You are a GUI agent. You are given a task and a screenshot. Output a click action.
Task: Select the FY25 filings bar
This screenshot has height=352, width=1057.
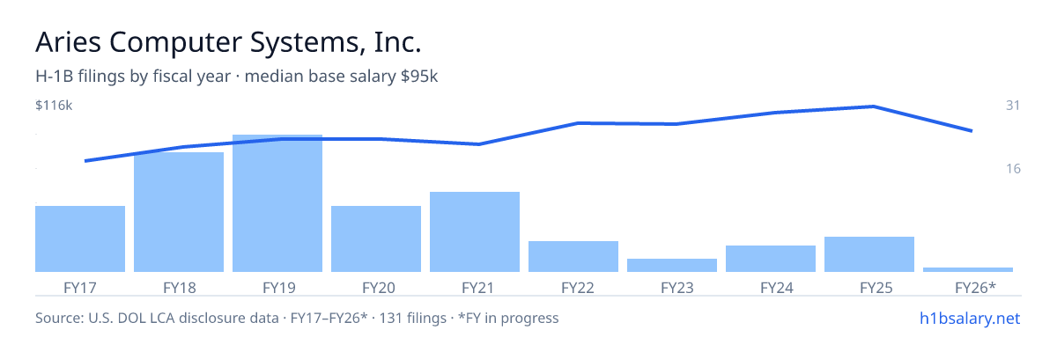point(869,254)
